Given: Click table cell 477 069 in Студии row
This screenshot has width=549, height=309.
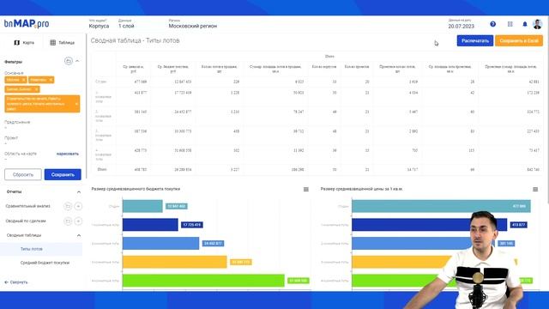Looking at the screenshot, I should click(141, 82).
